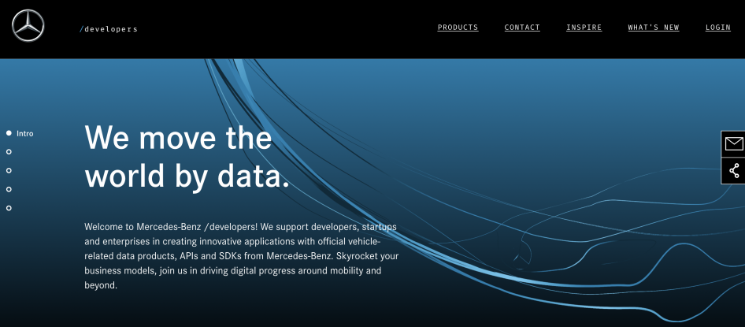Click the share icon on right edge
The width and height of the screenshot is (745, 327).
click(x=733, y=171)
